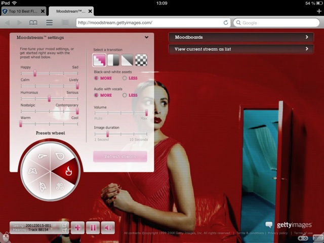The height and width of the screenshot is (243, 324).
Task: Choose the leaf preset on the wheel
Action: [42, 187]
